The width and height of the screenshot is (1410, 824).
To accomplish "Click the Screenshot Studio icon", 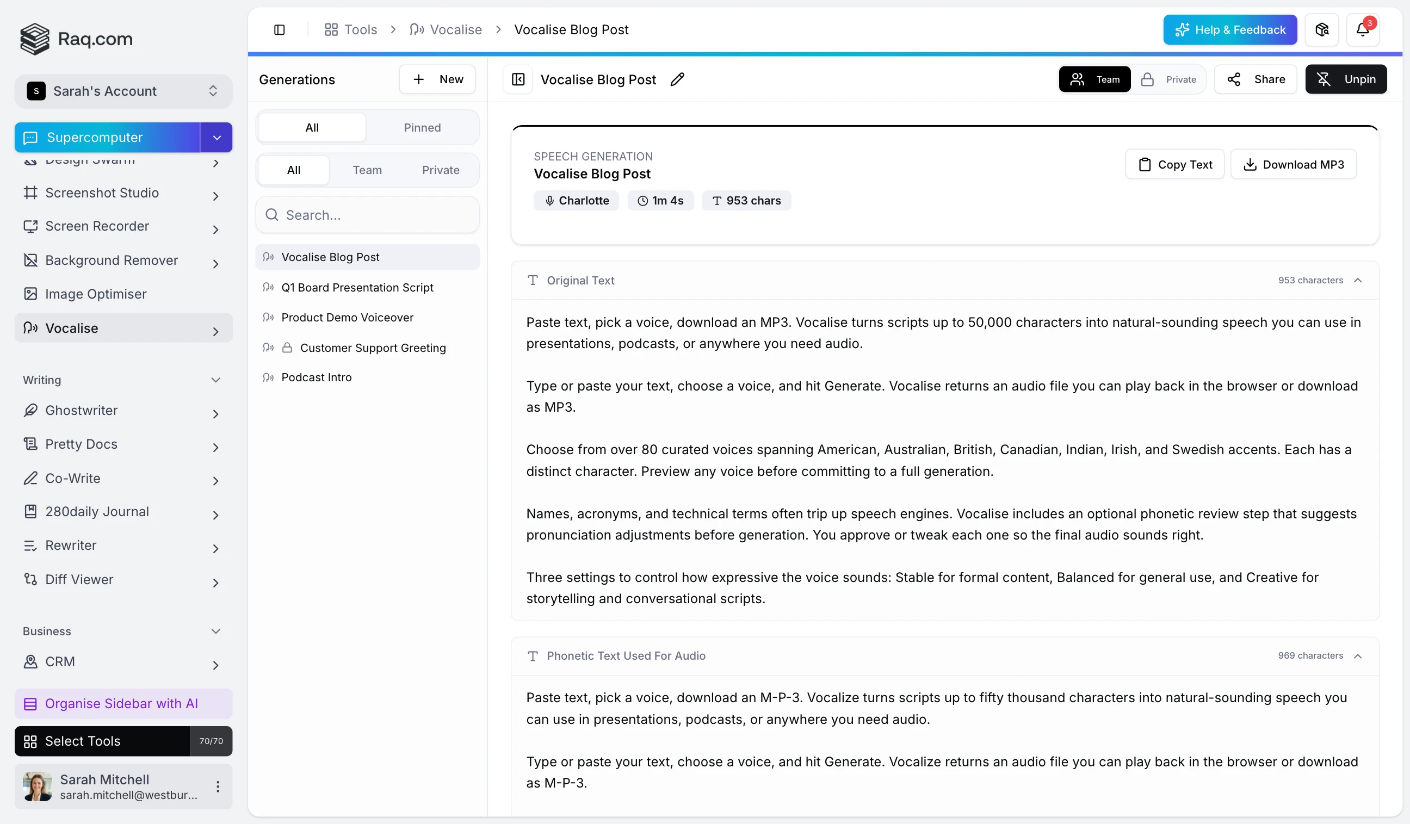I will (x=30, y=193).
